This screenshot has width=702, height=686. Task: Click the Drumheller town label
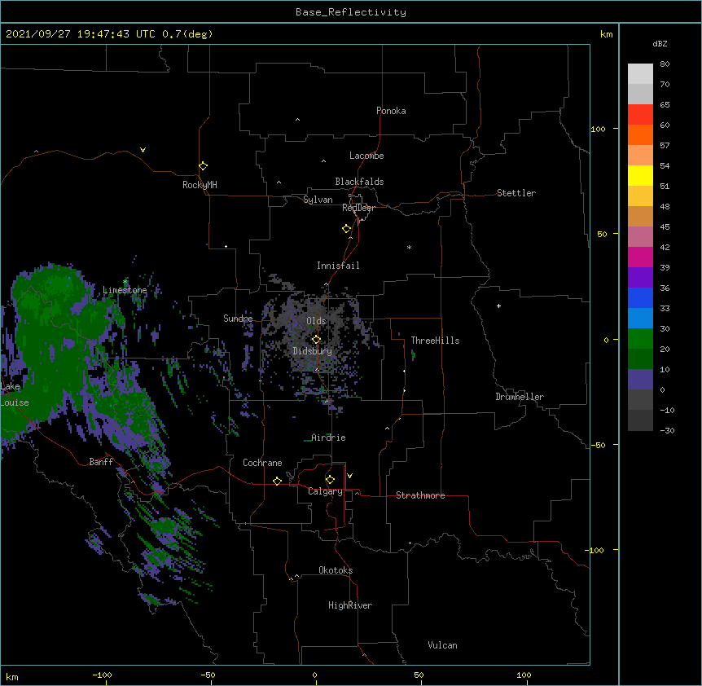tap(520, 397)
